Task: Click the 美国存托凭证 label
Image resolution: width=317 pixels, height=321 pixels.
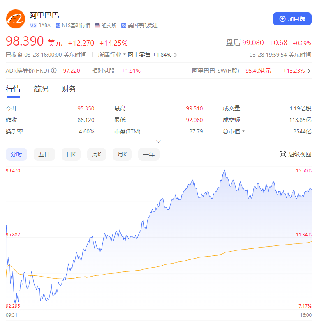Action: click(x=143, y=25)
